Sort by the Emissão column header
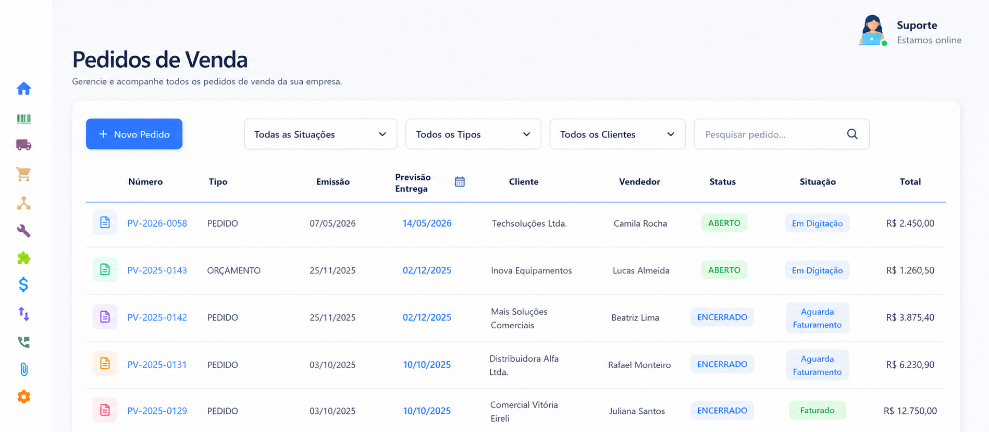989x432 pixels. point(333,182)
